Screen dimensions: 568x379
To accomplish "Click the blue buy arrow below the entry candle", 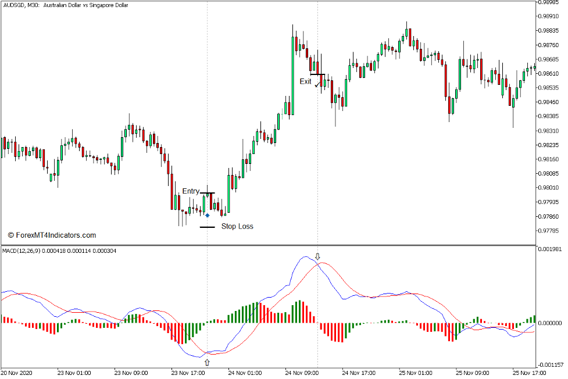I will click(208, 215).
